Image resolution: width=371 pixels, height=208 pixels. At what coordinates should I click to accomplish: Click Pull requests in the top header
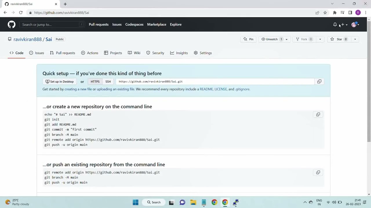tap(99, 25)
